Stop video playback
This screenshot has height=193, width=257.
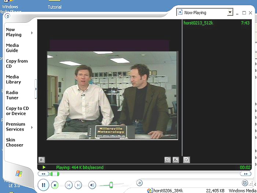point(55,185)
